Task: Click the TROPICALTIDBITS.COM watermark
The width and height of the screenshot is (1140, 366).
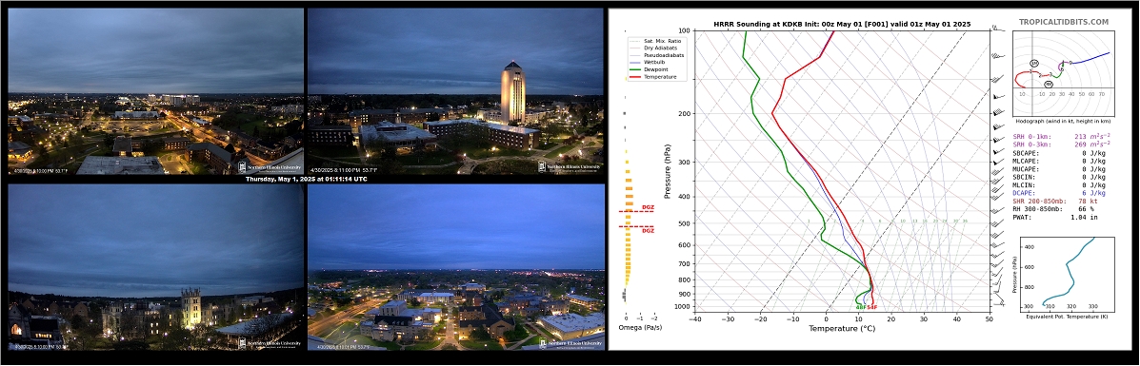Action: click(1063, 23)
